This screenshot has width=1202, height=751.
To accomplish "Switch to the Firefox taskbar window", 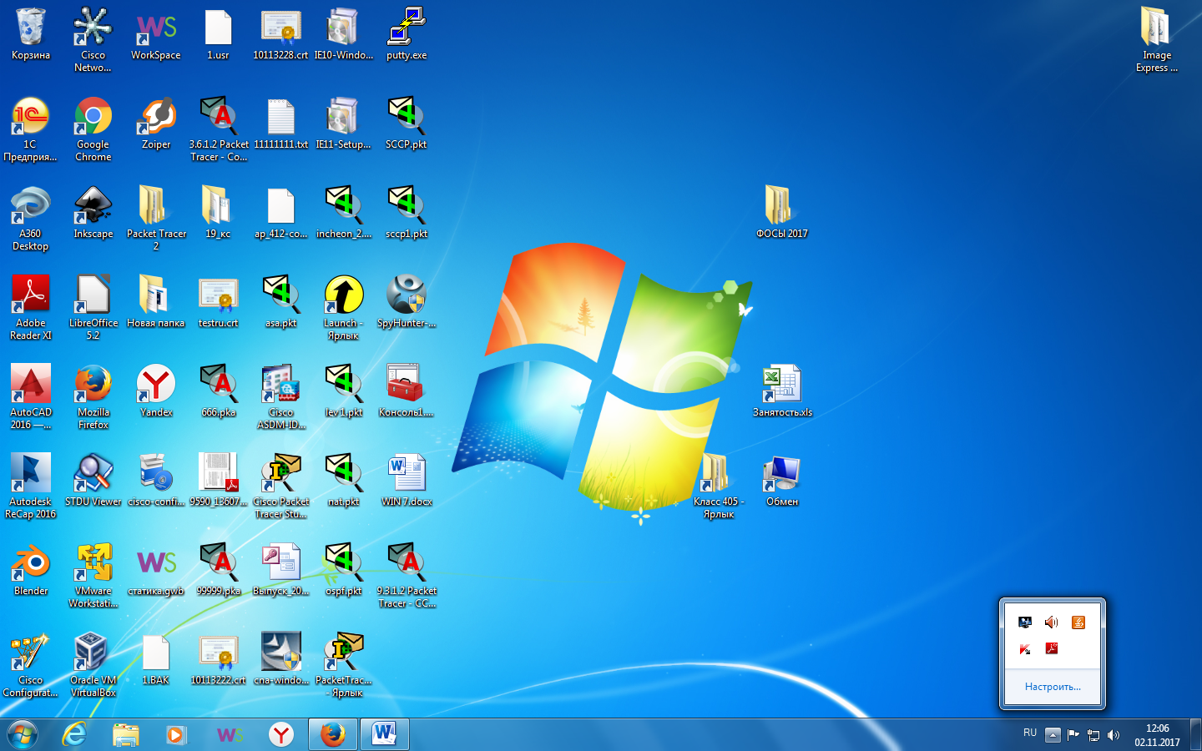I will pyautogui.click(x=333, y=734).
